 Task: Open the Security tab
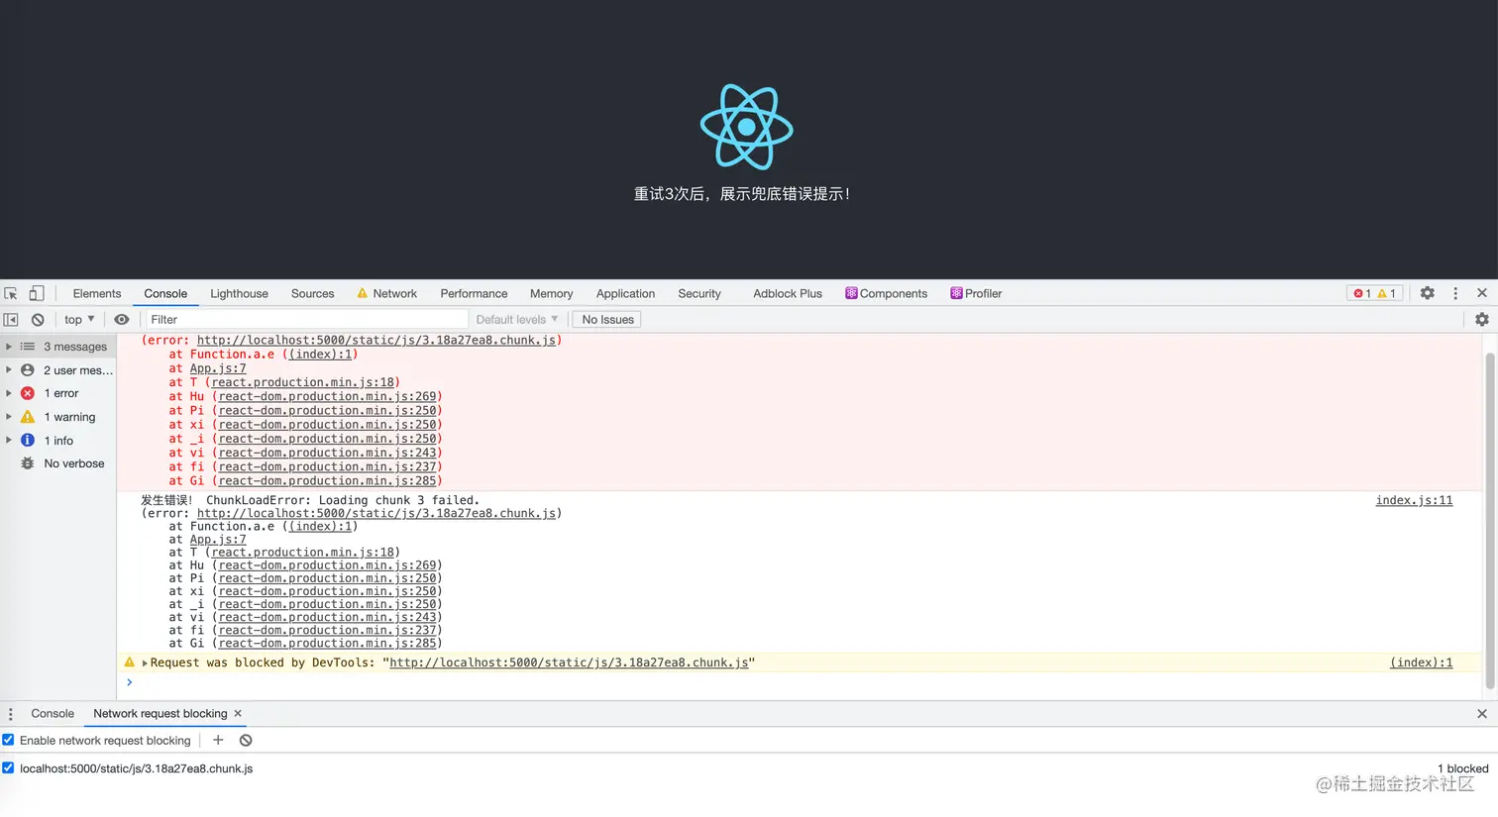click(699, 293)
